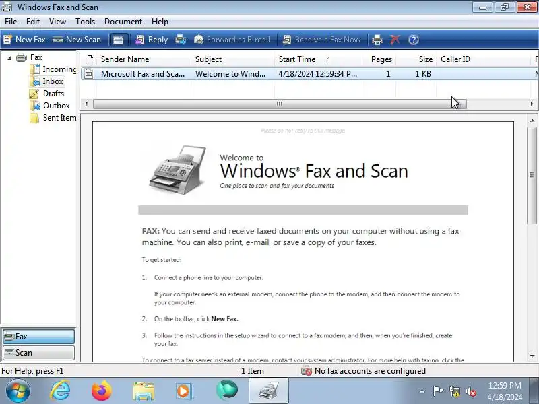Click 'Welcome to Wind...' subject cell
This screenshot has height=404, width=539.
tap(230, 74)
